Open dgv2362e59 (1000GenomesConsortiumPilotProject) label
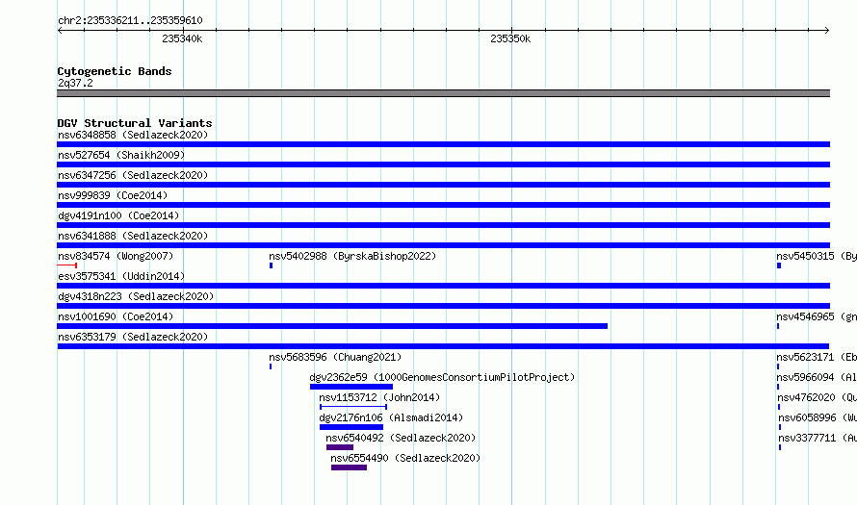The width and height of the screenshot is (857, 505). (x=442, y=377)
